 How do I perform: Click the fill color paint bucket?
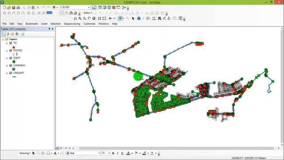point(136,153)
